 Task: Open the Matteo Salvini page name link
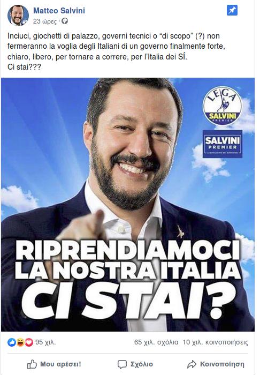pos(59,11)
